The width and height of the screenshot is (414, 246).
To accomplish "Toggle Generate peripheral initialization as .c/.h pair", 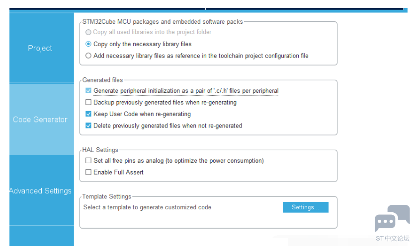I will (x=88, y=91).
